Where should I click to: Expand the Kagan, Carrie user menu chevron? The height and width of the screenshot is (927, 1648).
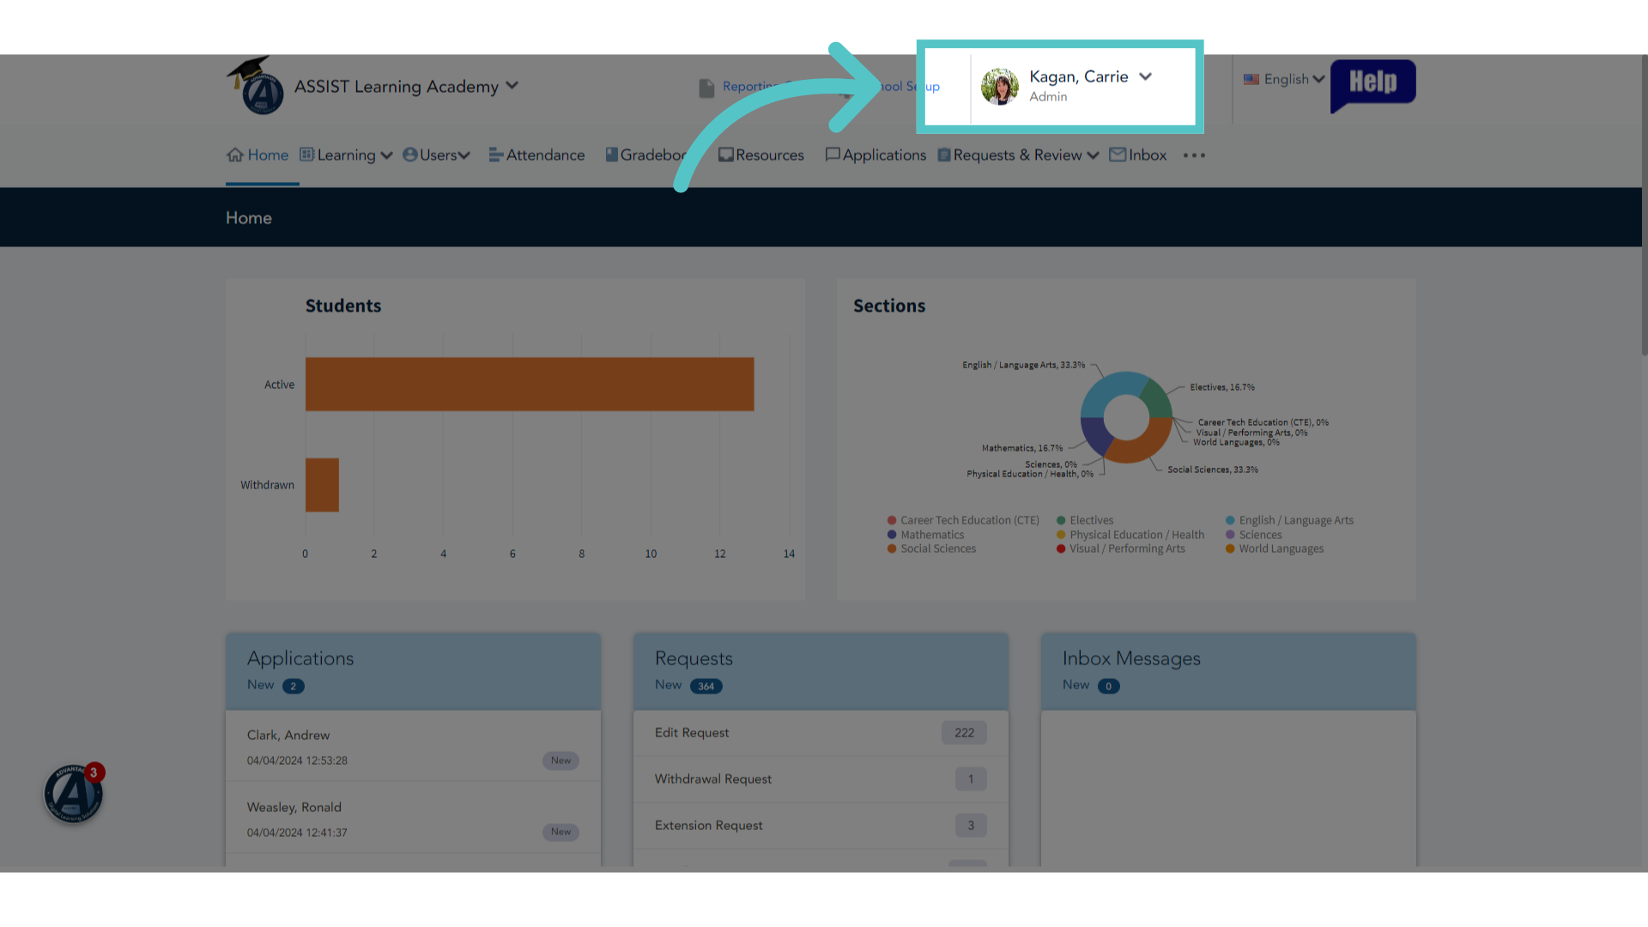(x=1145, y=76)
